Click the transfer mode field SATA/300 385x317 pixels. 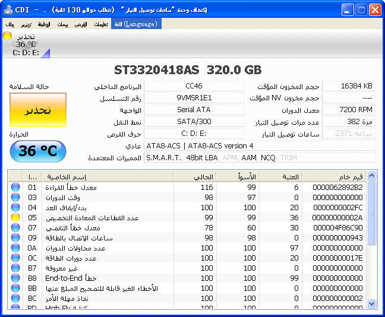(x=194, y=122)
